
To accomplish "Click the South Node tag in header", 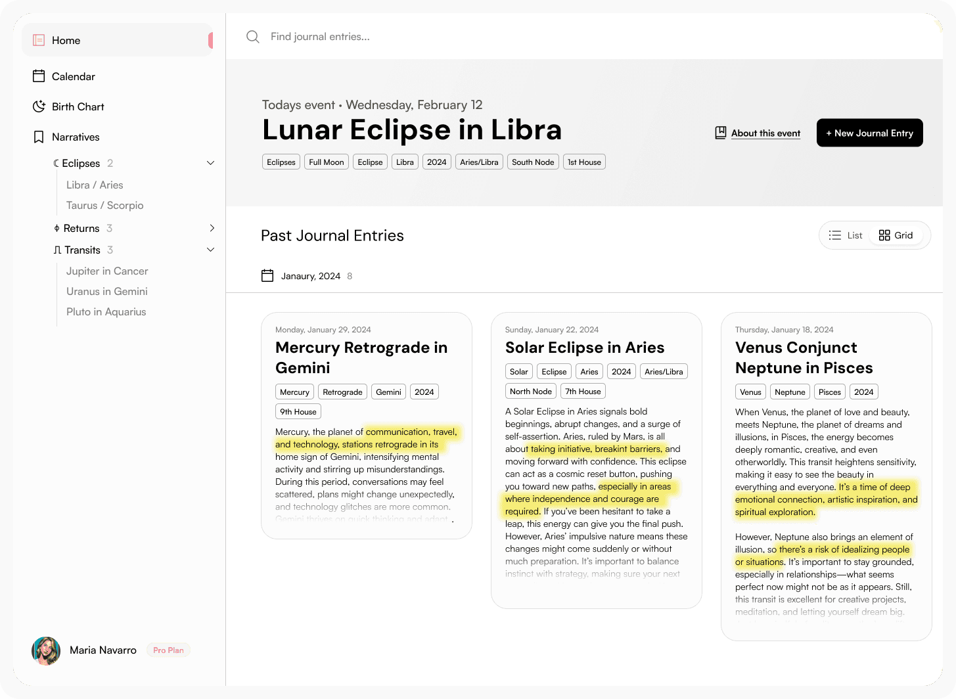I will coord(533,162).
